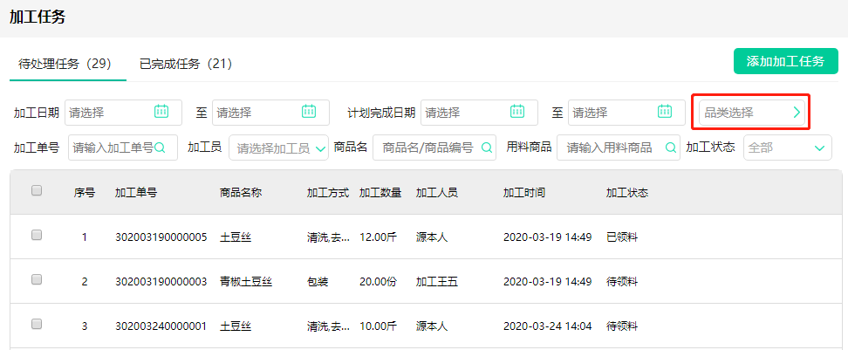Click the 请输入用料商品 input field
Viewport: 848px width, 350px height.
point(619,148)
